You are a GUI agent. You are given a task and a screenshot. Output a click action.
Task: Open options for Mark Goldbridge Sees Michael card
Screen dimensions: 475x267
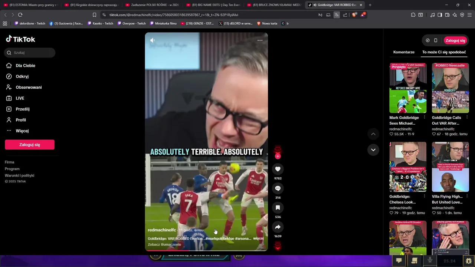[425, 117]
